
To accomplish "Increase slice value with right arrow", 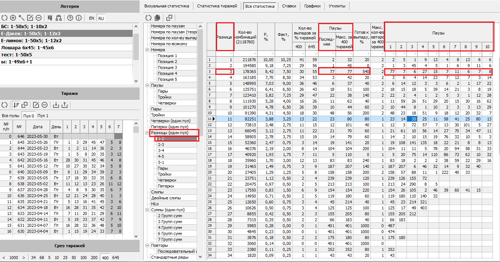I will [x=23, y=257].
